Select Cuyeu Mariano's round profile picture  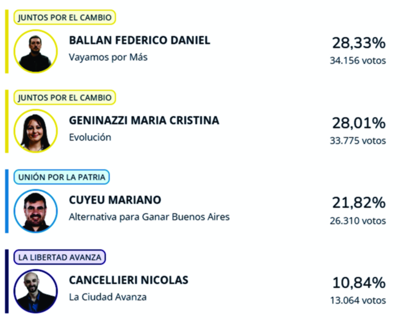[x=36, y=211]
